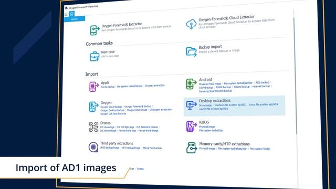The width and height of the screenshot is (336, 189).
Task: Open Oxygen Cloud backup link
Action: (x=111, y=107)
